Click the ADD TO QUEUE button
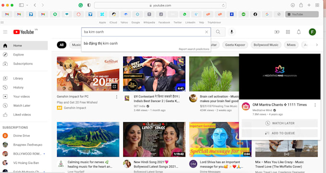Image resolution: width=326 pixels, height=173 pixels. (x=279, y=133)
